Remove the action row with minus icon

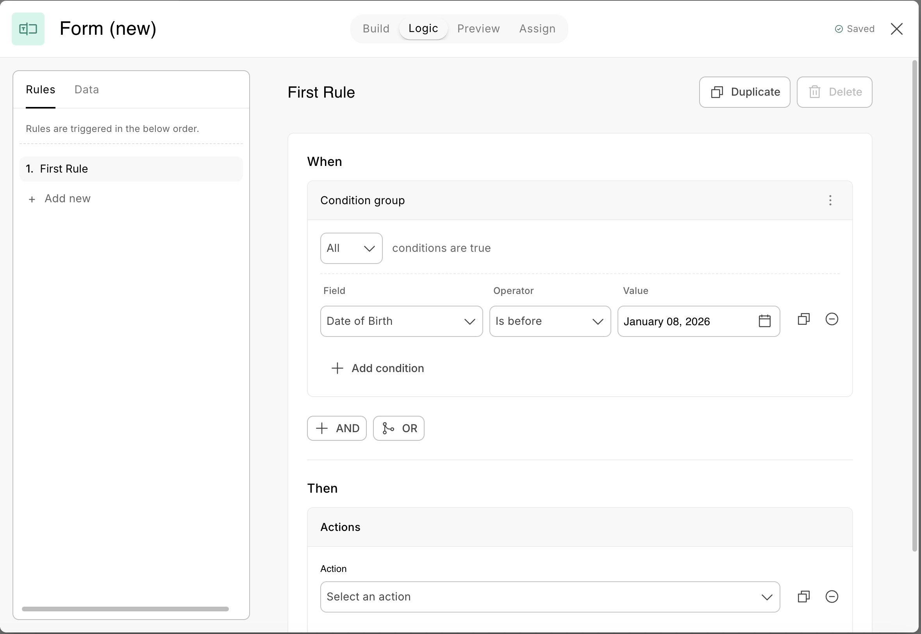(831, 597)
